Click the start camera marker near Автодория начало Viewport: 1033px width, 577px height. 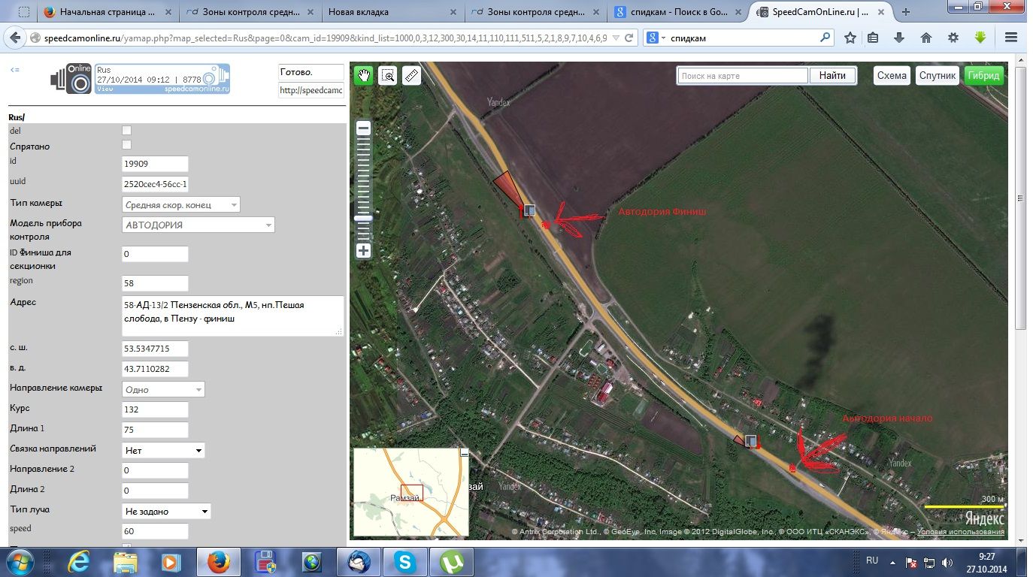[x=750, y=441]
